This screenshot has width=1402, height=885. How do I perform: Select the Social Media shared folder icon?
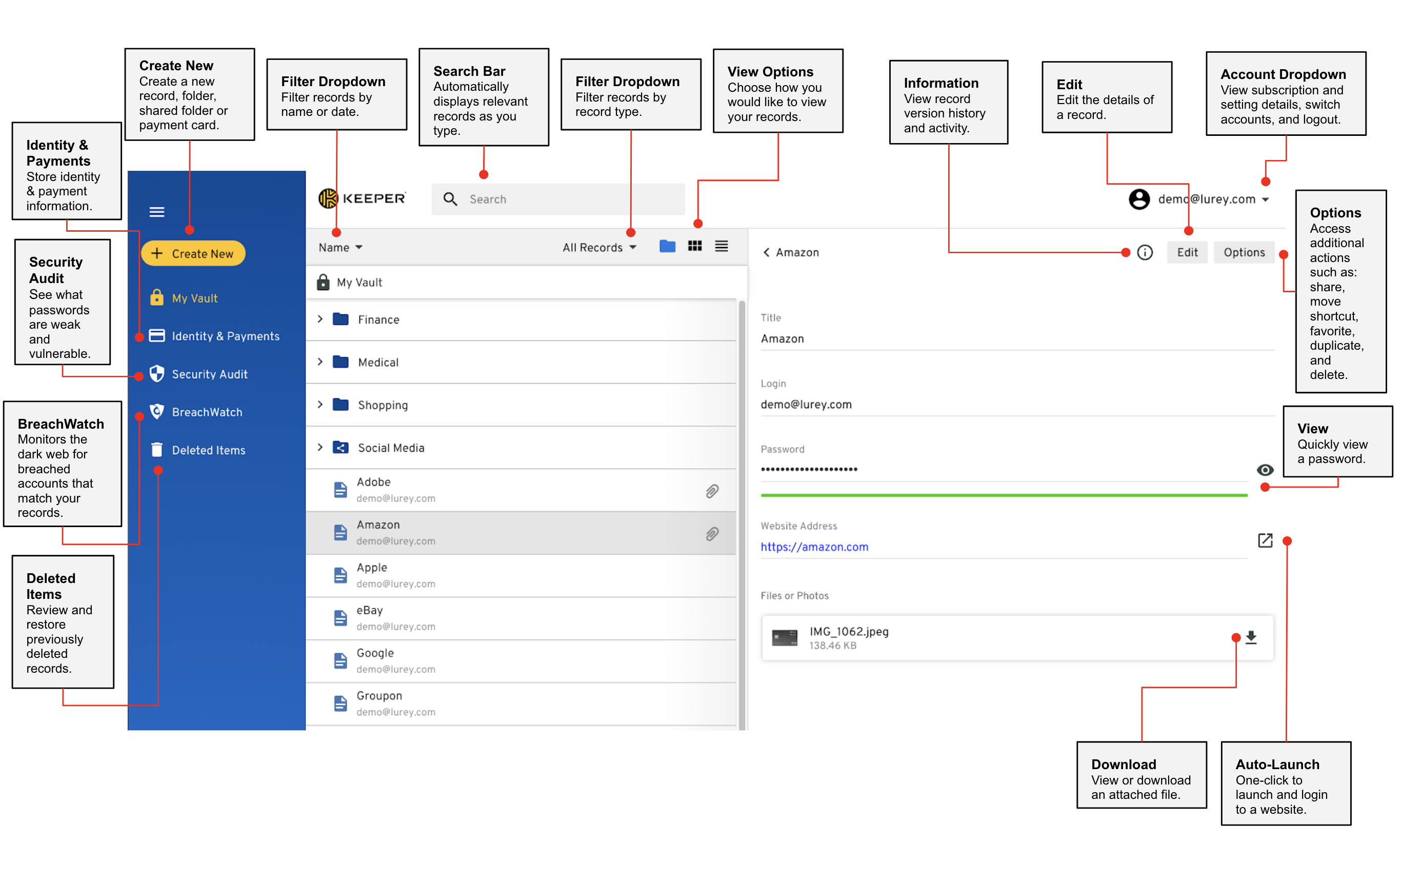341,447
